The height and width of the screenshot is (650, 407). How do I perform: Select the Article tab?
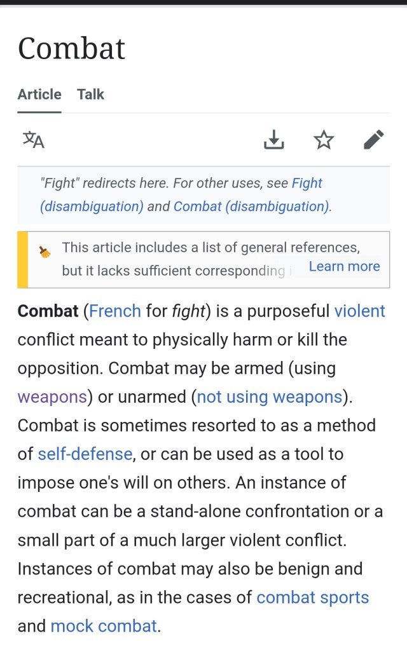39,95
